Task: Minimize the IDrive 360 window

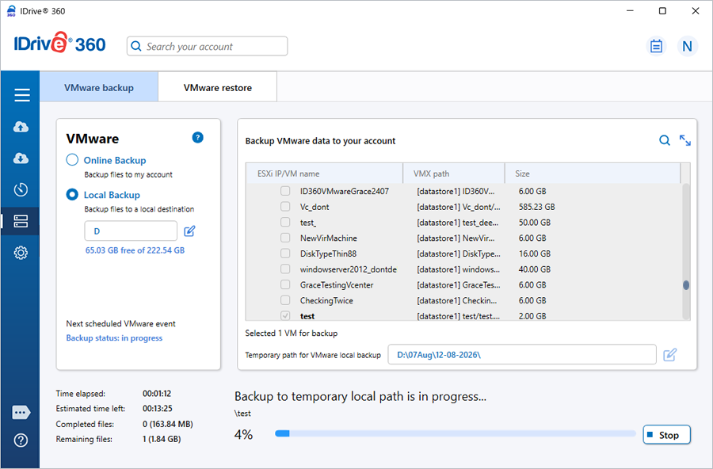Action: coord(630,11)
